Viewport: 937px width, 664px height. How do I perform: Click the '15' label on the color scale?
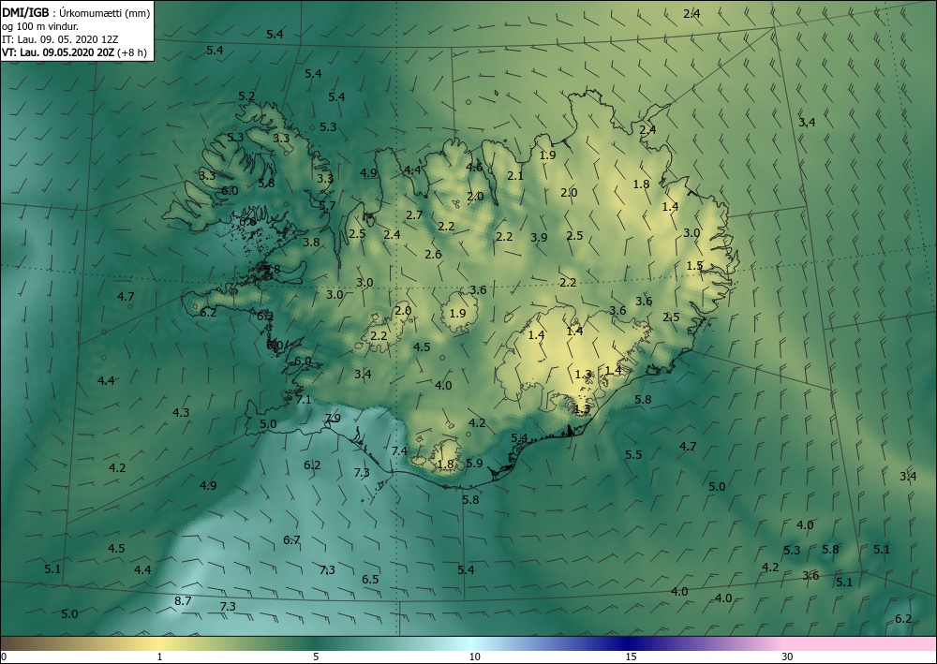pyautogui.click(x=631, y=657)
